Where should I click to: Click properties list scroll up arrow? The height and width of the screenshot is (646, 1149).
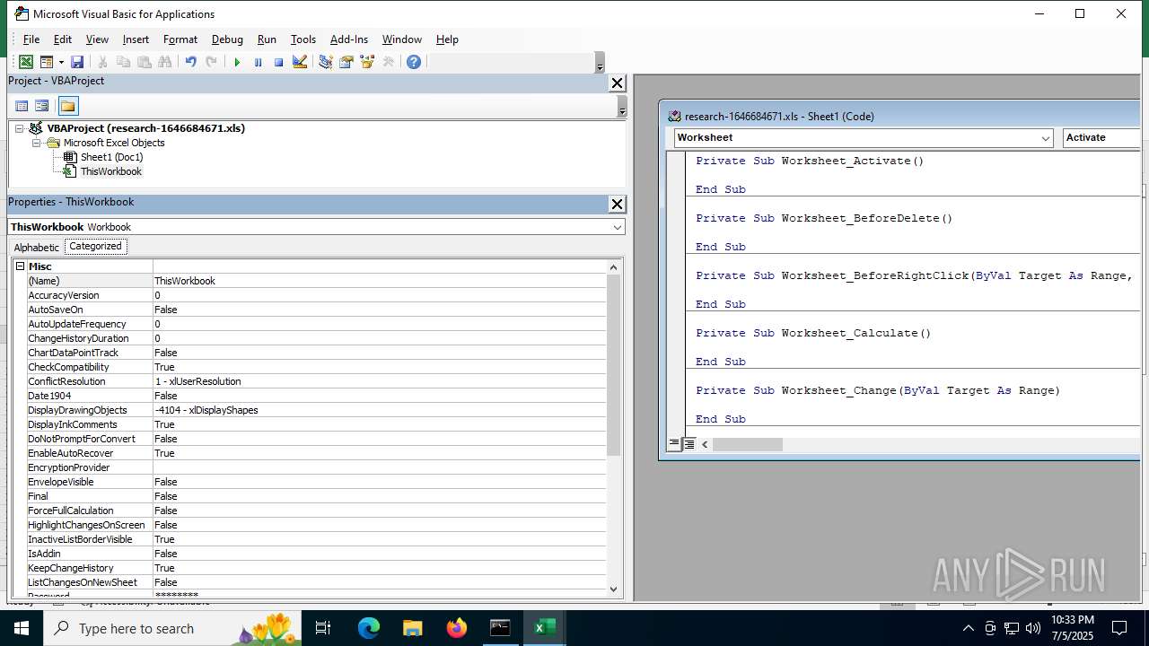coord(614,266)
